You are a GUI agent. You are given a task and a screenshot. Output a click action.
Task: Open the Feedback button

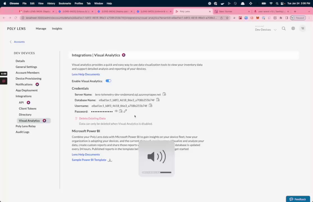coord(298,199)
